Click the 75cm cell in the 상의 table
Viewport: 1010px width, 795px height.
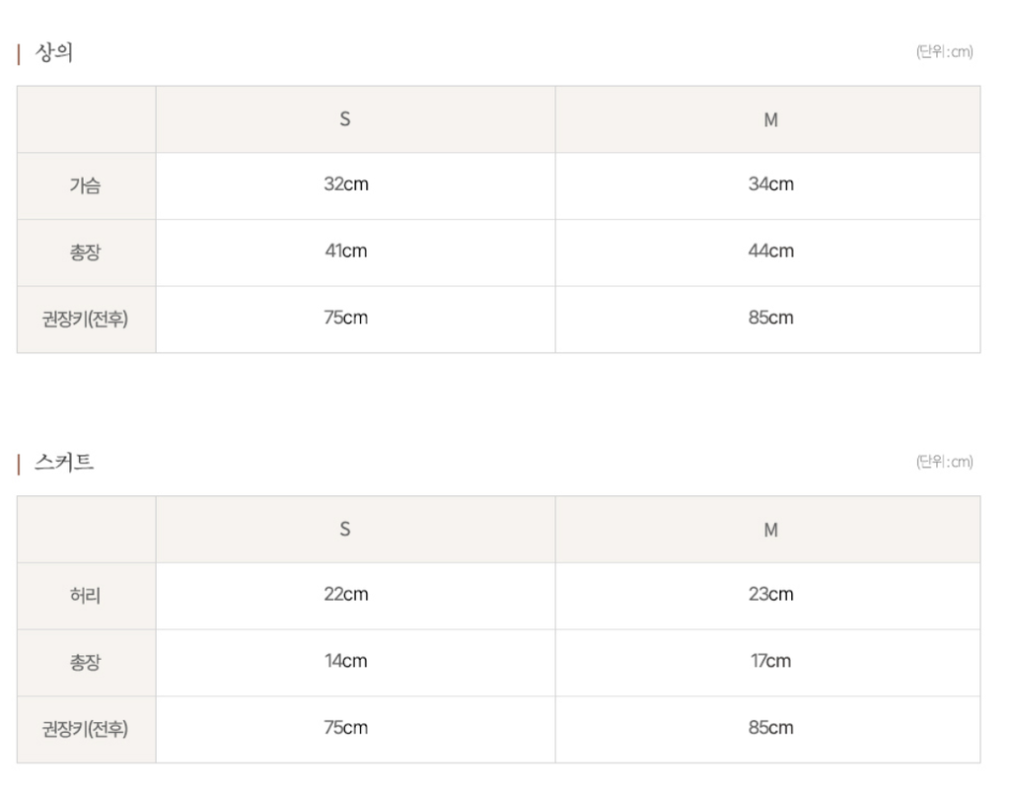[x=346, y=318]
